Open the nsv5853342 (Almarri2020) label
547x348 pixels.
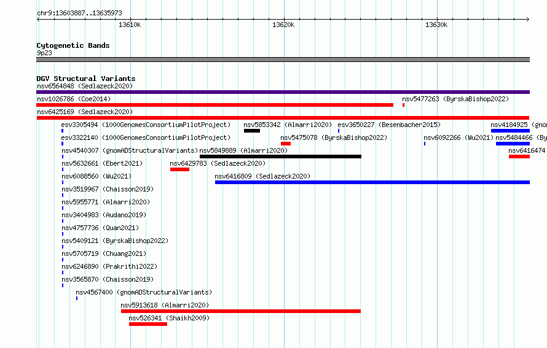[288, 125]
